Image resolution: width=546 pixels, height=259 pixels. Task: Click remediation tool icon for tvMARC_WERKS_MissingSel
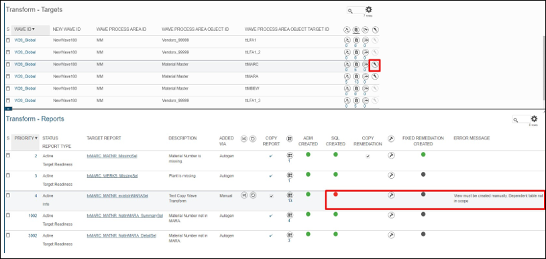tap(392, 175)
